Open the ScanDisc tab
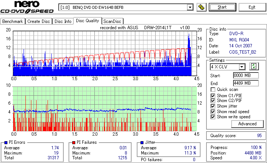The image size is (267, 163). pos(112,21)
